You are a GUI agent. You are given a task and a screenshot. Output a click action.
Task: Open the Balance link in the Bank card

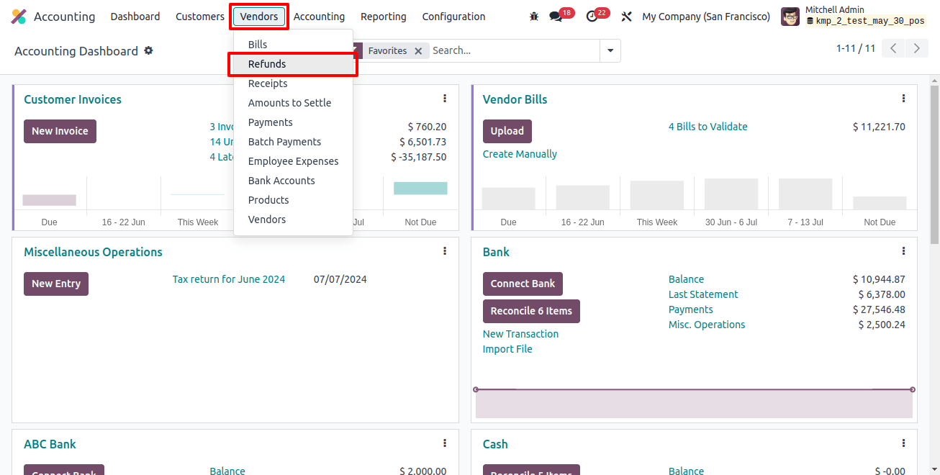[686, 279]
